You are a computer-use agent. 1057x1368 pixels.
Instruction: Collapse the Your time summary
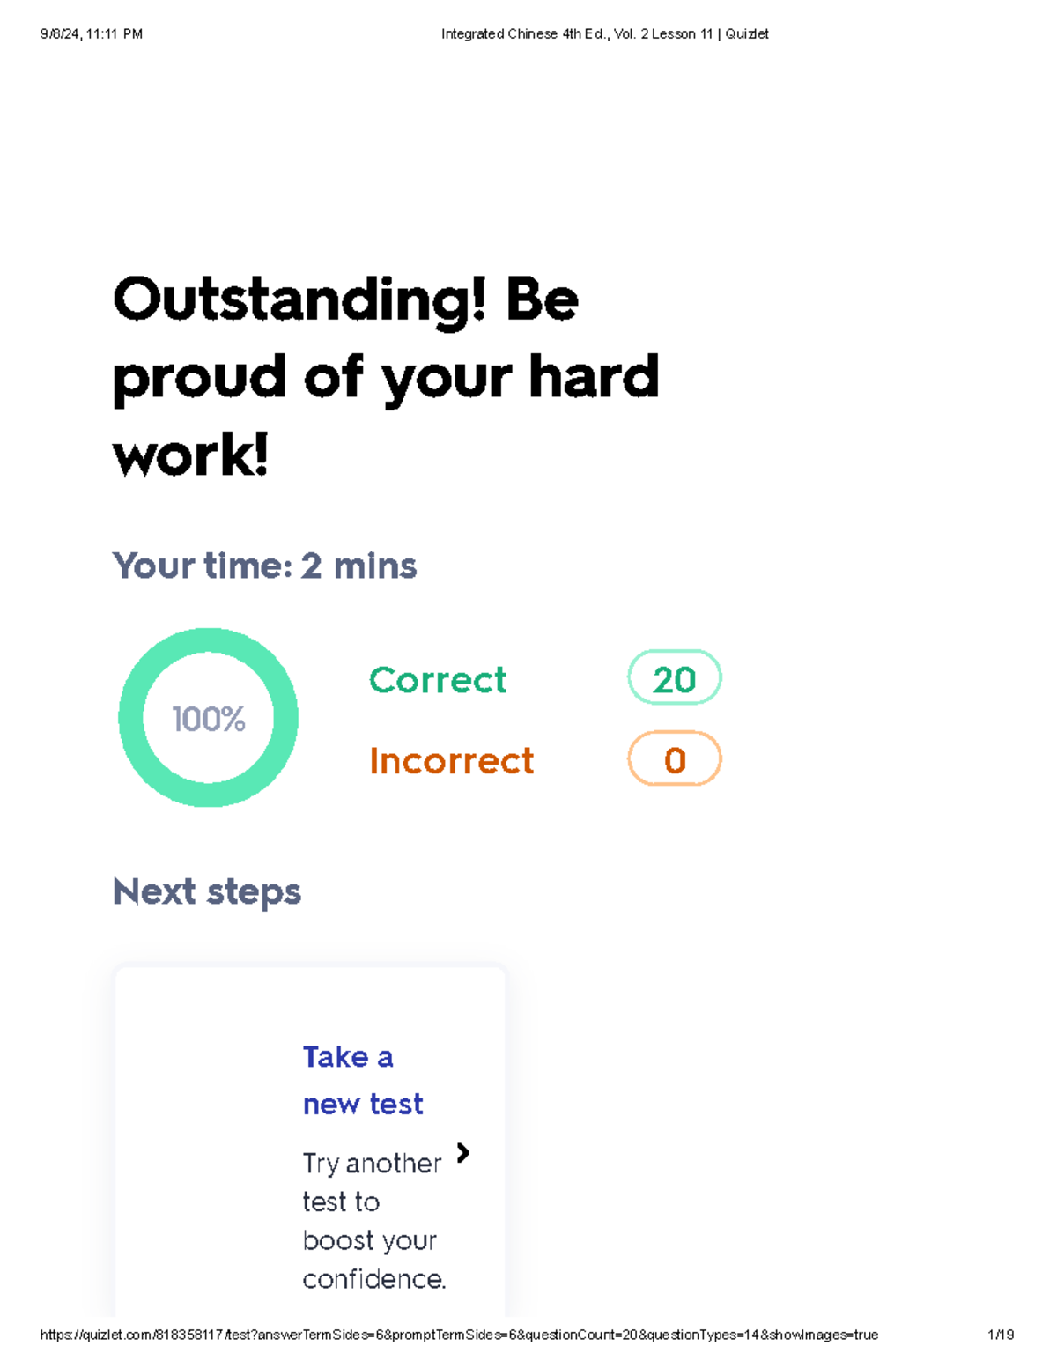tap(264, 566)
